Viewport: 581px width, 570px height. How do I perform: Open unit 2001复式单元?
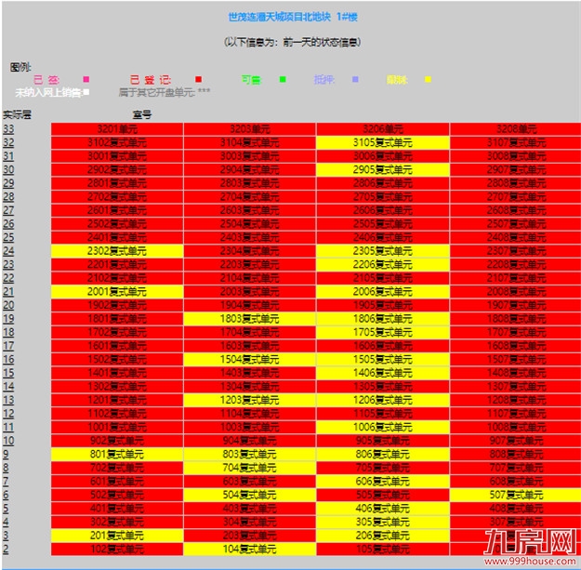coord(117,291)
